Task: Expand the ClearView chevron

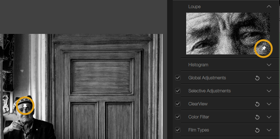Action: click(x=269, y=104)
